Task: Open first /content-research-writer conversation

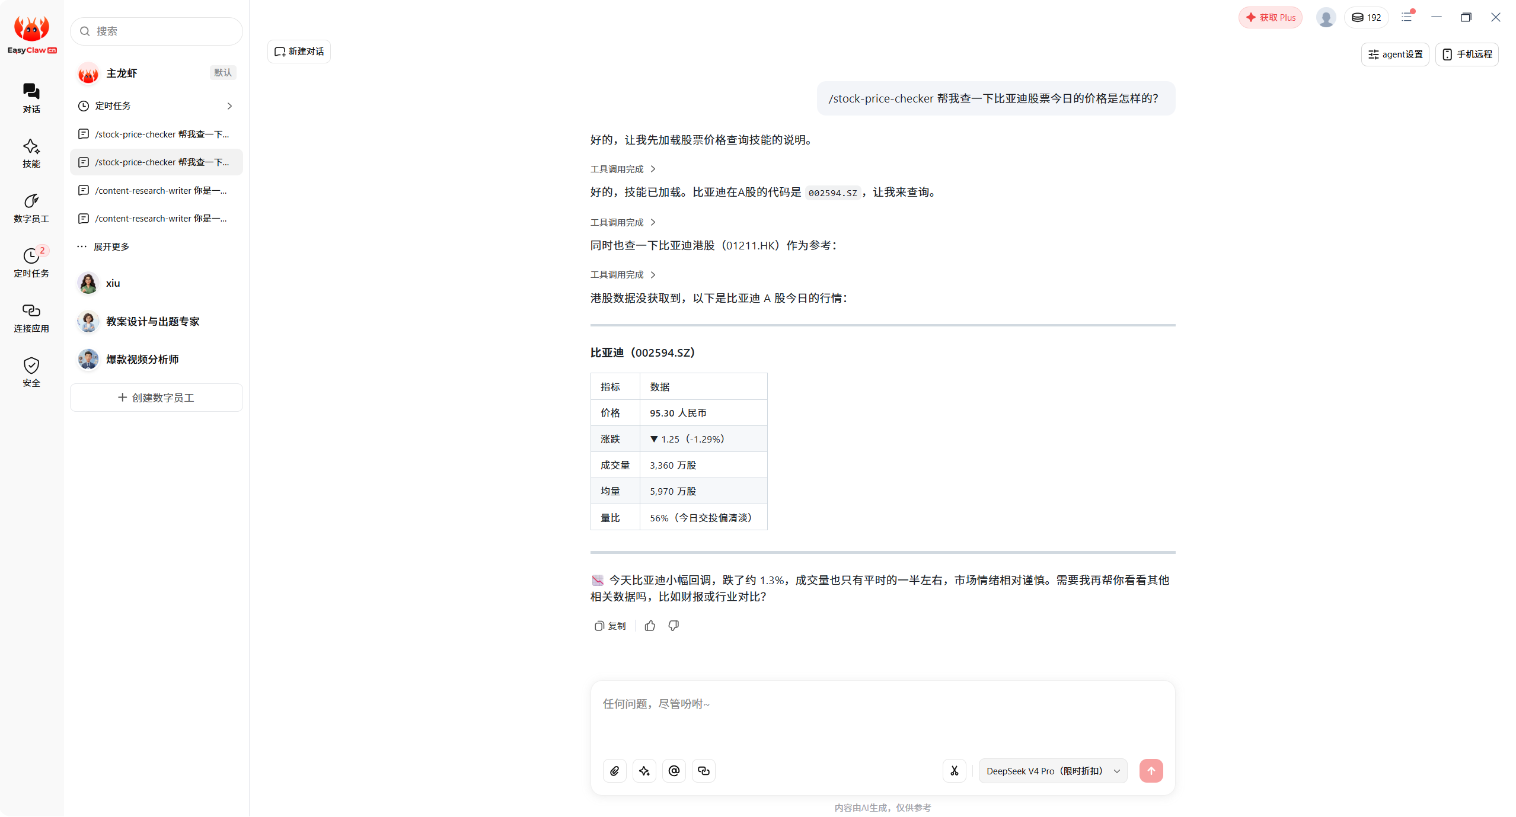Action: 157,191
